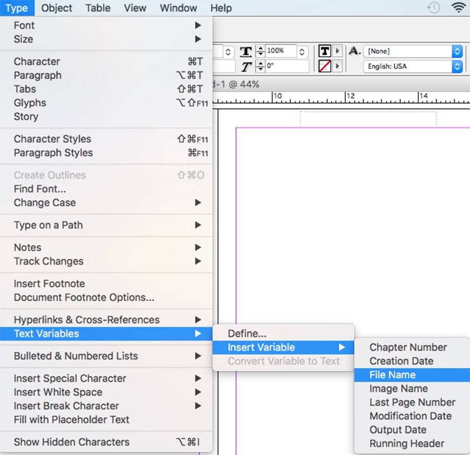Choose Show Hidden Characters menu item

coord(71,442)
